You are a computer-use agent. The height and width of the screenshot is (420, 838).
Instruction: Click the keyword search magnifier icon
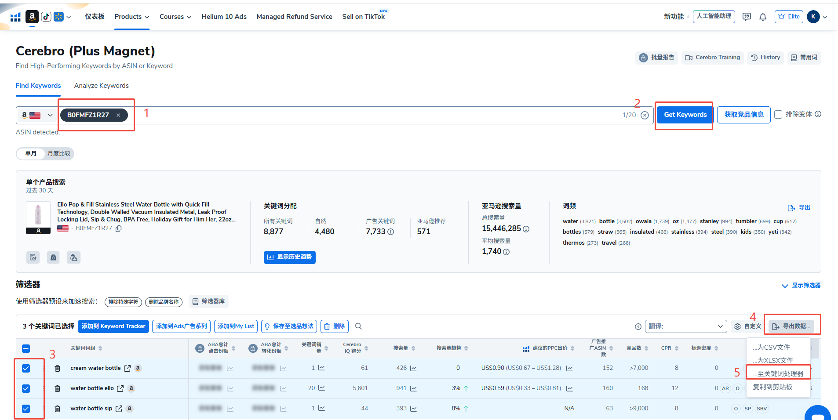point(358,326)
